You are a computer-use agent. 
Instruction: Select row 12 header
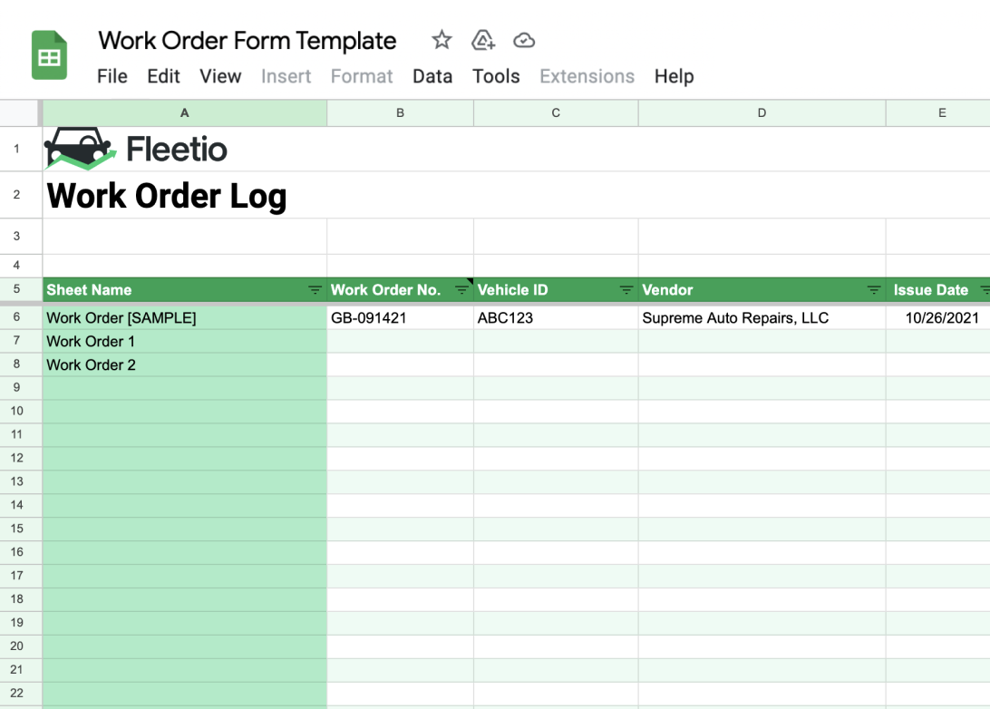coord(21,458)
